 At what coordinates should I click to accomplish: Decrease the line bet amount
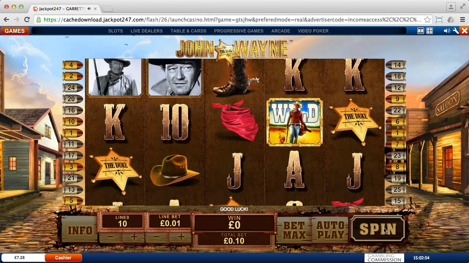click(x=157, y=237)
